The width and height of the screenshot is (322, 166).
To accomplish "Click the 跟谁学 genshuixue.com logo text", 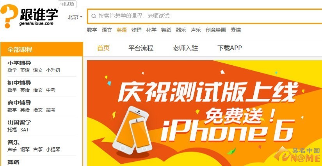I will coord(39,17).
